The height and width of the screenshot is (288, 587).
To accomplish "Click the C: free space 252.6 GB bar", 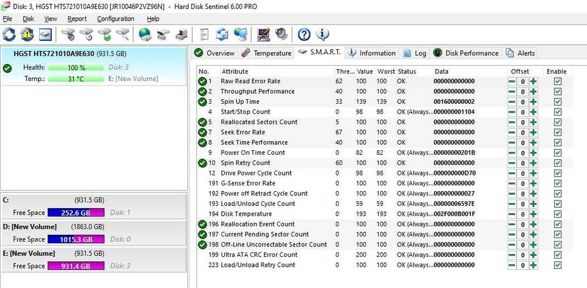I will pos(76,212).
